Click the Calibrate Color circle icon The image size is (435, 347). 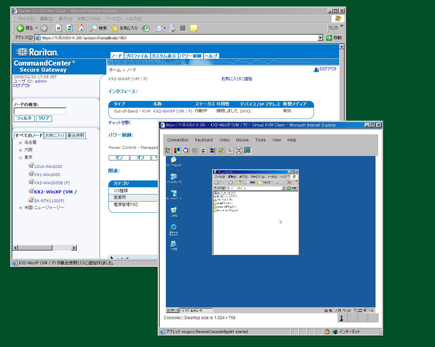186,151
